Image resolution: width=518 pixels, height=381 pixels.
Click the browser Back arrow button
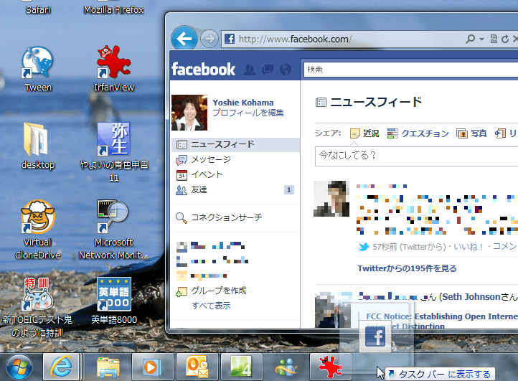pyautogui.click(x=184, y=39)
